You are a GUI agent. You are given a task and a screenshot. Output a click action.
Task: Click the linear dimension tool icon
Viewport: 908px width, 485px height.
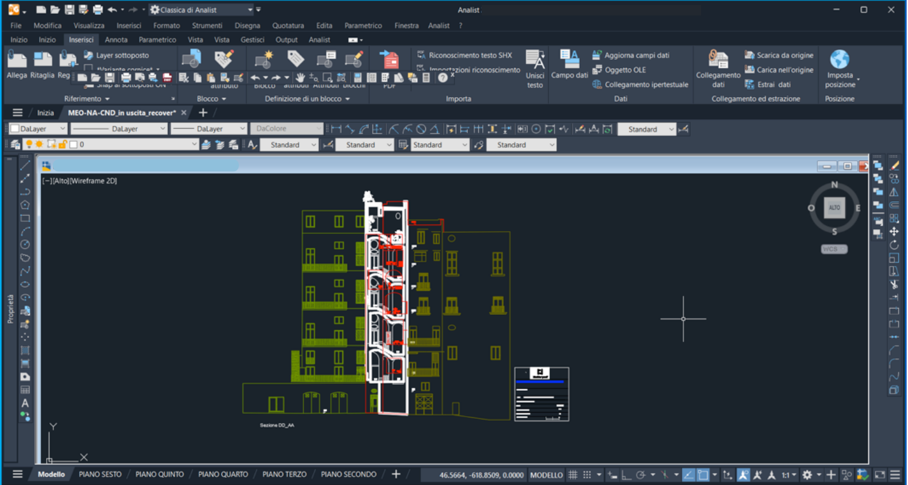click(336, 129)
